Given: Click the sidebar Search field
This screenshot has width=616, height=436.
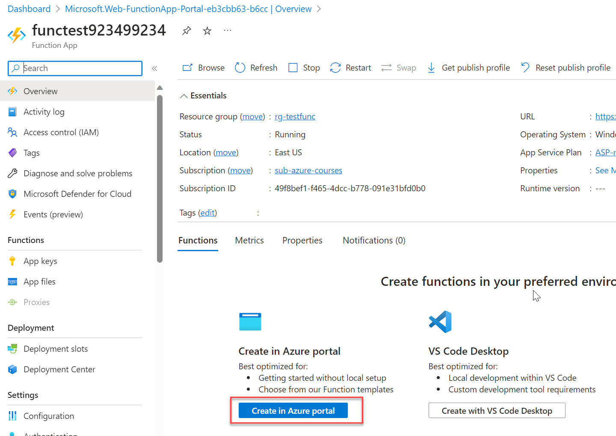Looking at the screenshot, I should tap(75, 68).
